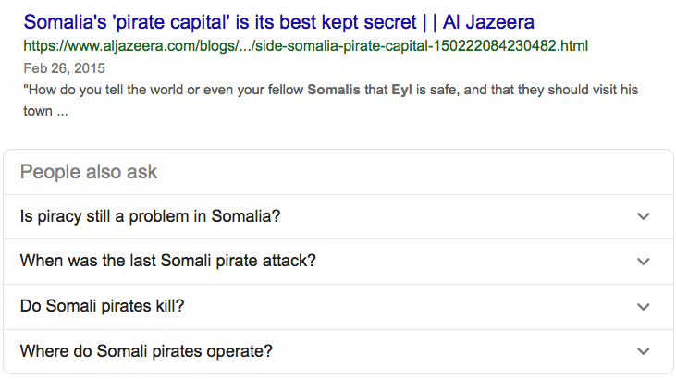This screenshot has width=676, height=379.
Task: Click the word "town" in the snippet
Action: pyautogui.click(x=36, y=113)
